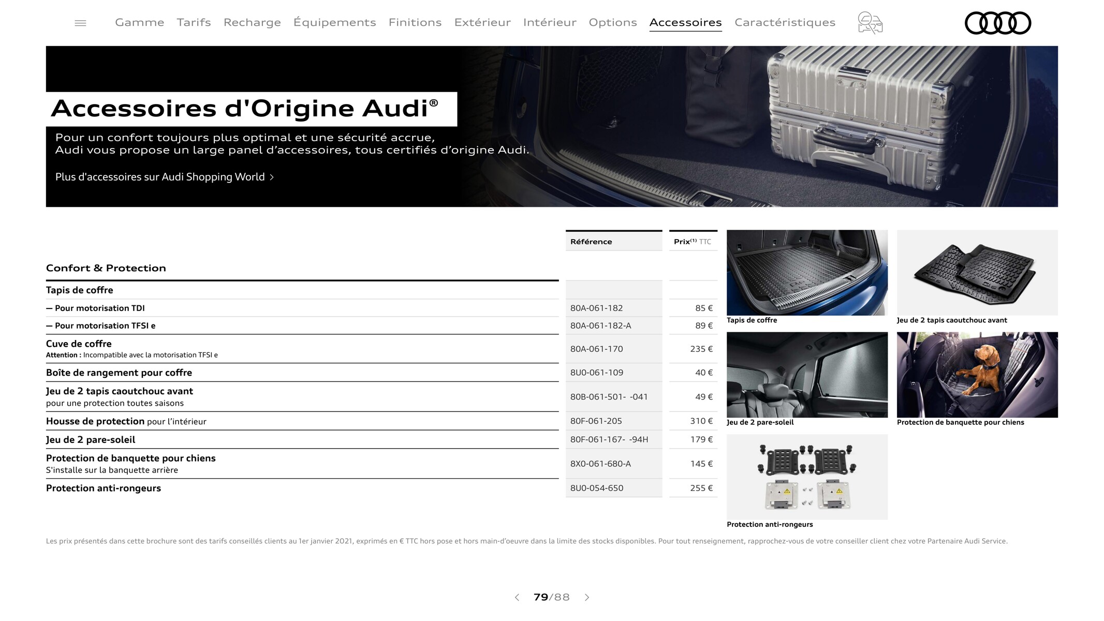Image resolution: width=1104 pixels, height=621 pixels.
Task: Follow Plus d'accessoires sur Audi Shopping World link
Action: point(165,177)
